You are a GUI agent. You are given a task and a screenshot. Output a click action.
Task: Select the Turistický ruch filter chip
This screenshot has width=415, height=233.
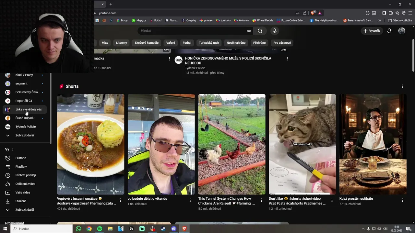tap(209, 43)
